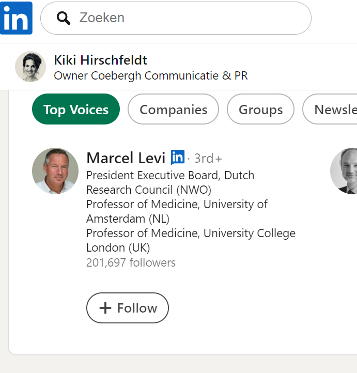
Task: Click President Executive Board, Dutch Research Council text
Action: 170,182
